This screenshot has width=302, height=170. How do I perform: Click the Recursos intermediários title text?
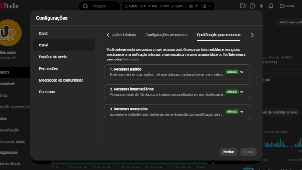click(132, 89)
